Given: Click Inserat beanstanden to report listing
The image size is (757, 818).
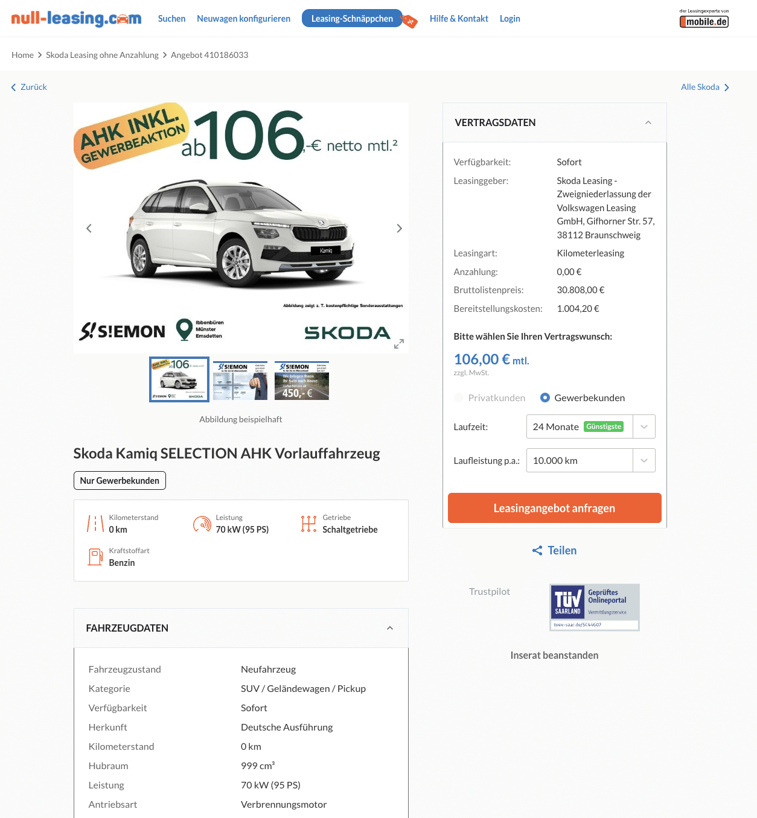Looking at the screenshot, I should [555, 655].
